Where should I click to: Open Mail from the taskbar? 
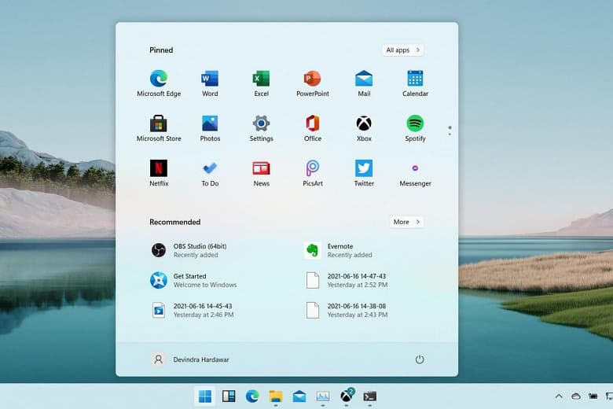[x=299, y=396]
